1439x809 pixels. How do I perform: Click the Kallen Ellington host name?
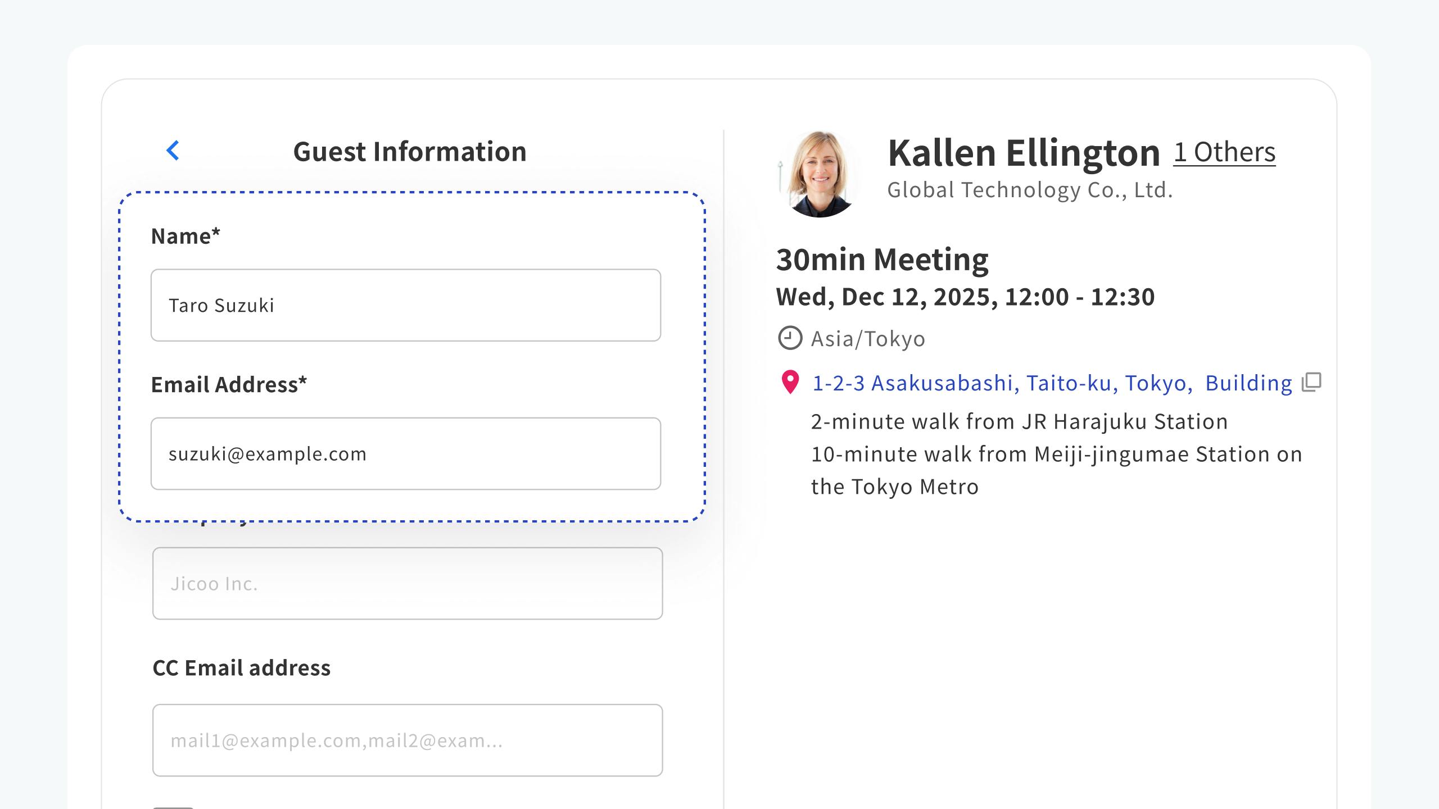tap(1024, 153)
